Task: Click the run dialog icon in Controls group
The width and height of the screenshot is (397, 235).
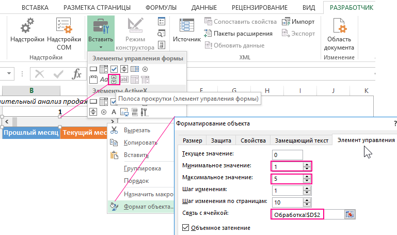Action: pos(161,45)
